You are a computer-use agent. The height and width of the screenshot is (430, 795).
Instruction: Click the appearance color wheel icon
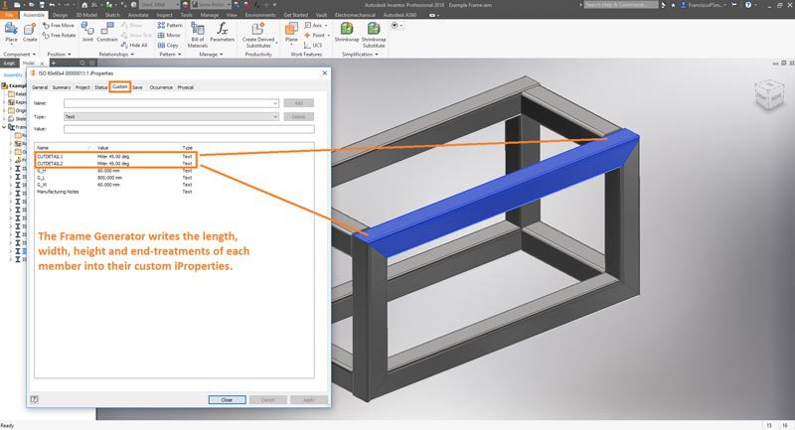[186, 5]
